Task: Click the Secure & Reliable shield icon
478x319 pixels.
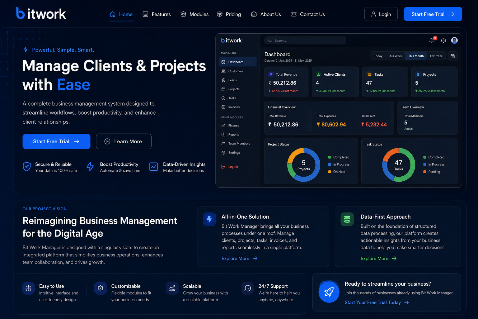Action: pos(27,167)
